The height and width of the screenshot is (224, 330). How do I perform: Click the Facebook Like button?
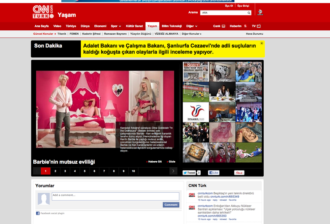tap(214, 173)
